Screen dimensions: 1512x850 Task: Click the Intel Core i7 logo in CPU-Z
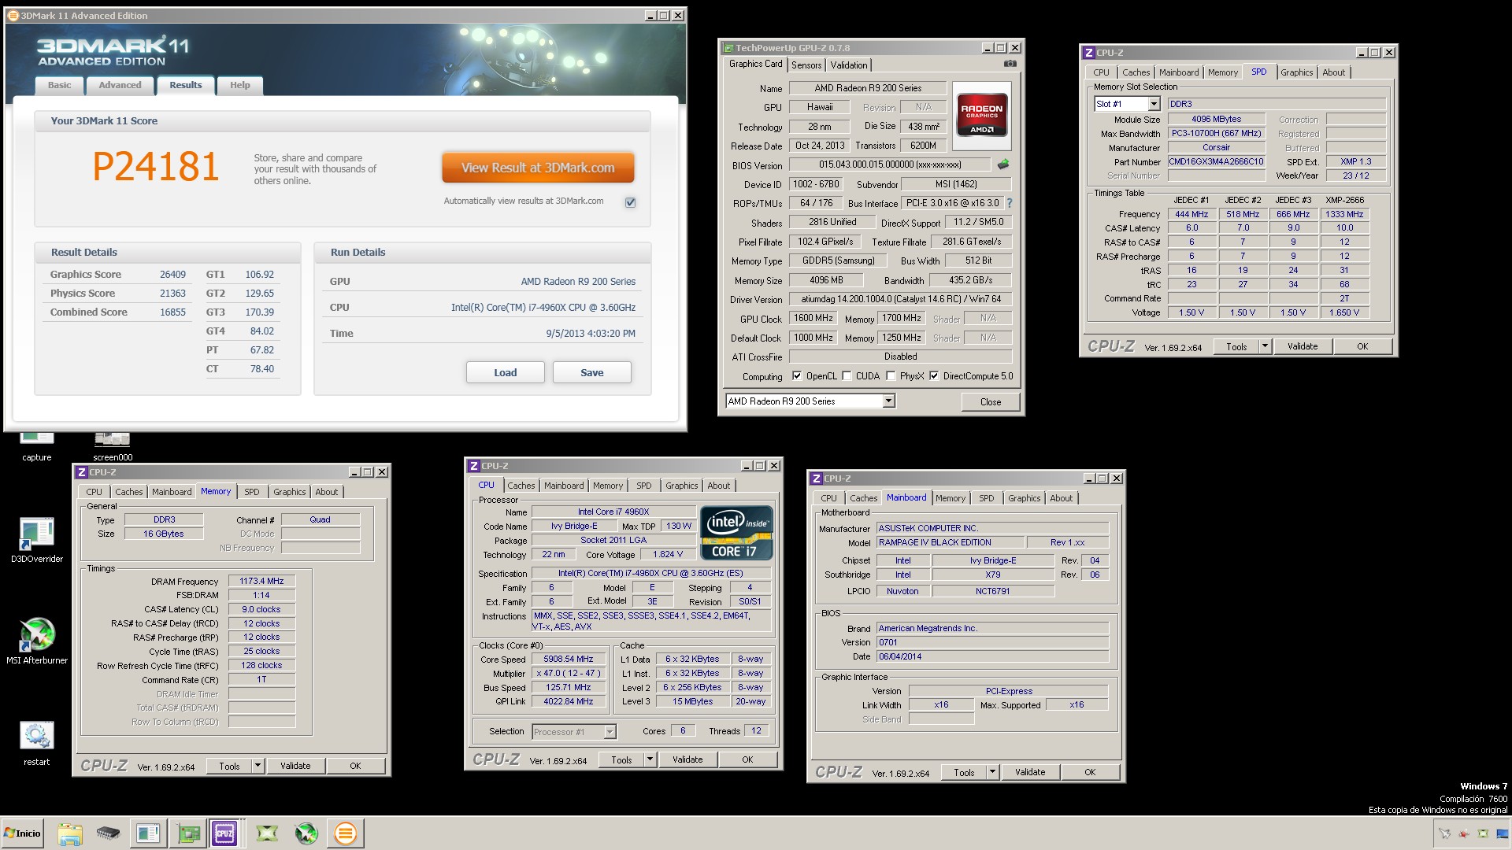pyautogui.click(x=736, y=533)
